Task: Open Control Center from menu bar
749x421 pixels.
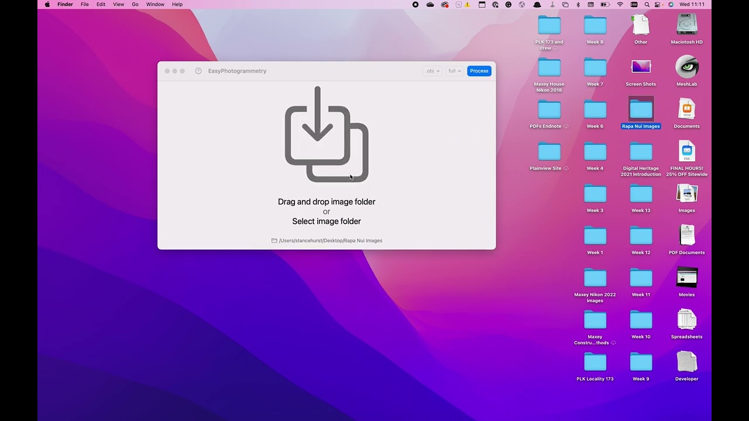Action: 658,4
